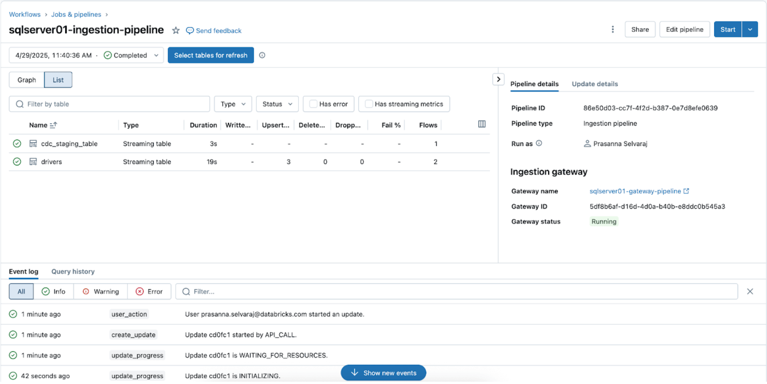The image size is (767, 384).
Task: Click the Name column sort icon
Action: click(x=53, y=125)
